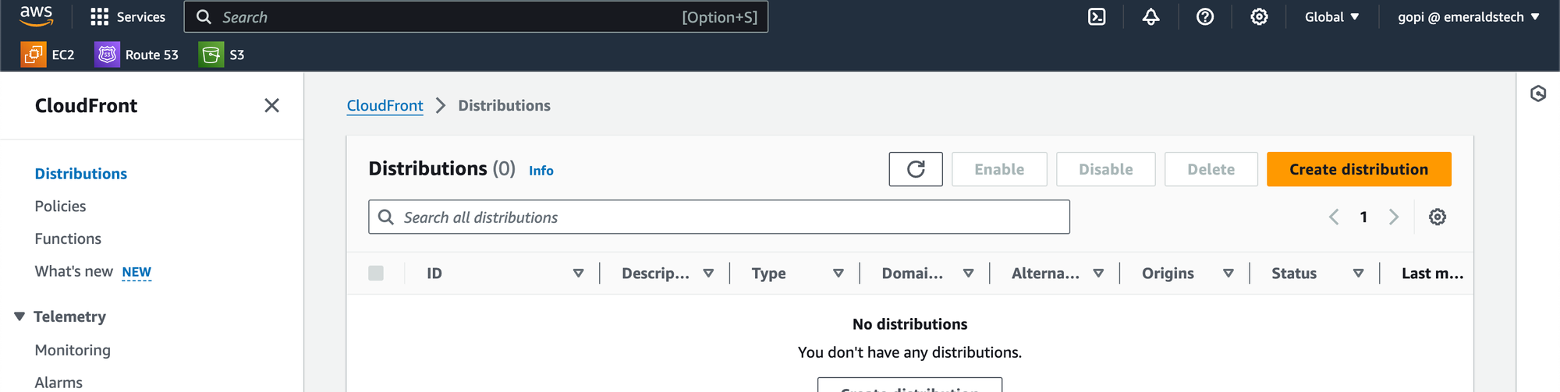Open the settings gear in top navigation

pyautogui.click(x=1259, y=16)
